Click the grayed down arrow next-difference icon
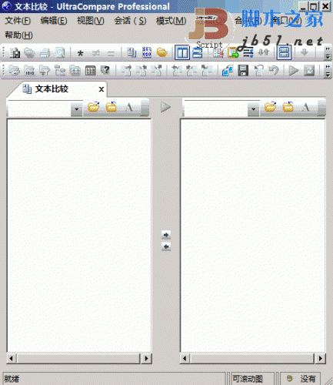This screenshot has height=385, width=333. [x=305, y=52]
